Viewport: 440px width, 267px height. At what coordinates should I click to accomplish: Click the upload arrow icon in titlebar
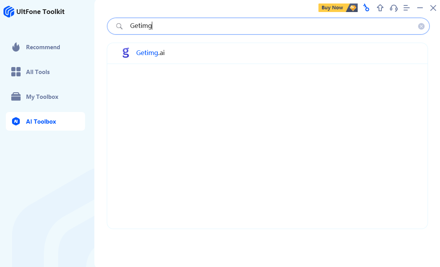point(380,8)
